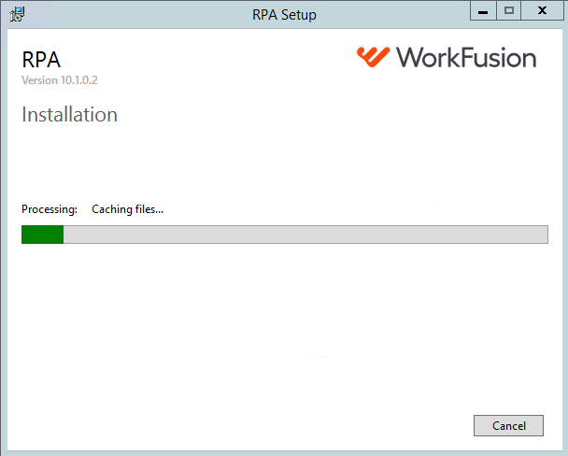Image resolution: width=568 pixels, height=456 pixels.
Task: Click the orange WorkFusion checkmark logo
Action: point(373,57)
